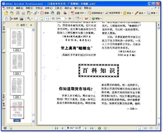
Task: Open the 工具 menu
Action: 58,8
